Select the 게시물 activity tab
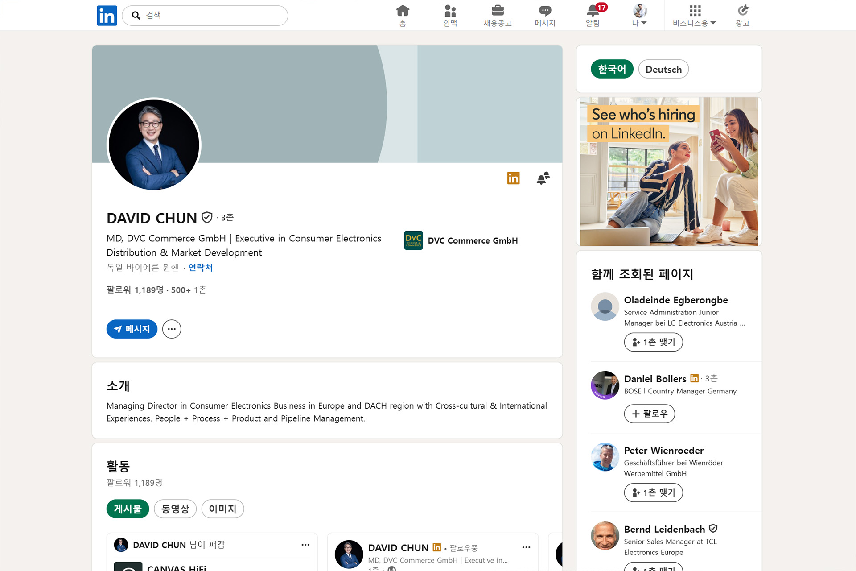The image size is (856, 571). tap(128, 509)
